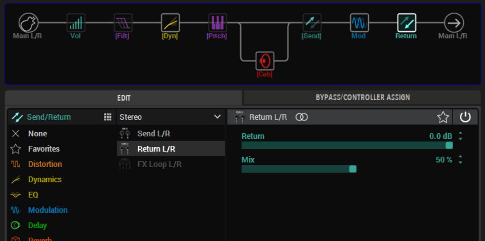The height and width of the screenshot is (241, 485).
Task: Select the Pitch block icon
Action: [217, 23]
